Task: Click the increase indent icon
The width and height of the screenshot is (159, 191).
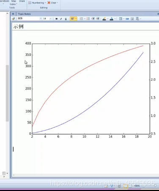Action: point(98,19)
